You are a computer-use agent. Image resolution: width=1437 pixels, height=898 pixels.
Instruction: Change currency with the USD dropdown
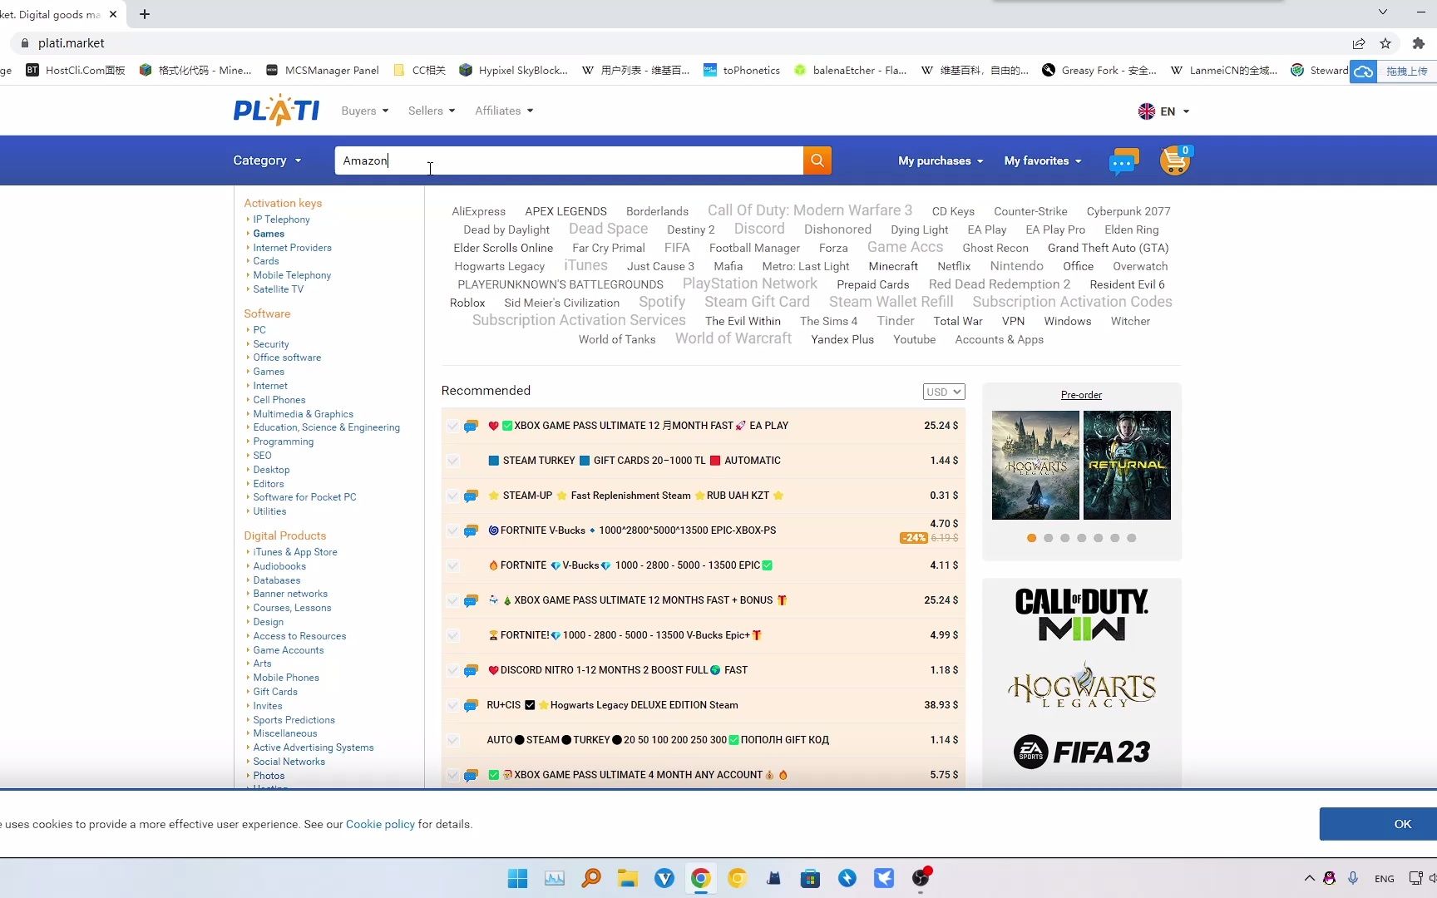[944, 392]
